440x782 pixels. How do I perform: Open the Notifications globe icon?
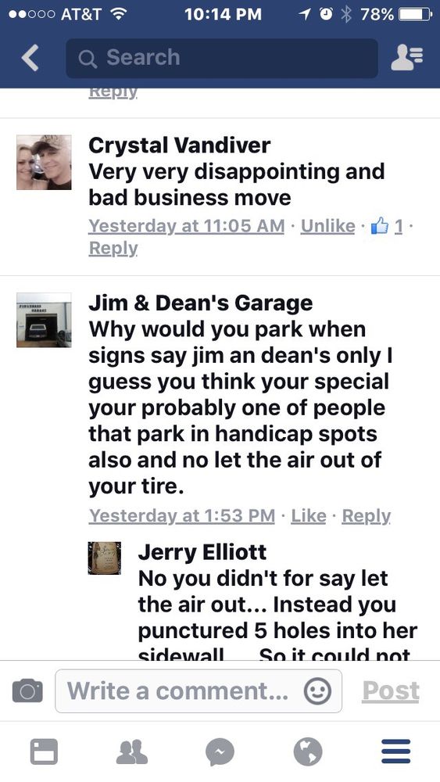click(x=307, y=752)
